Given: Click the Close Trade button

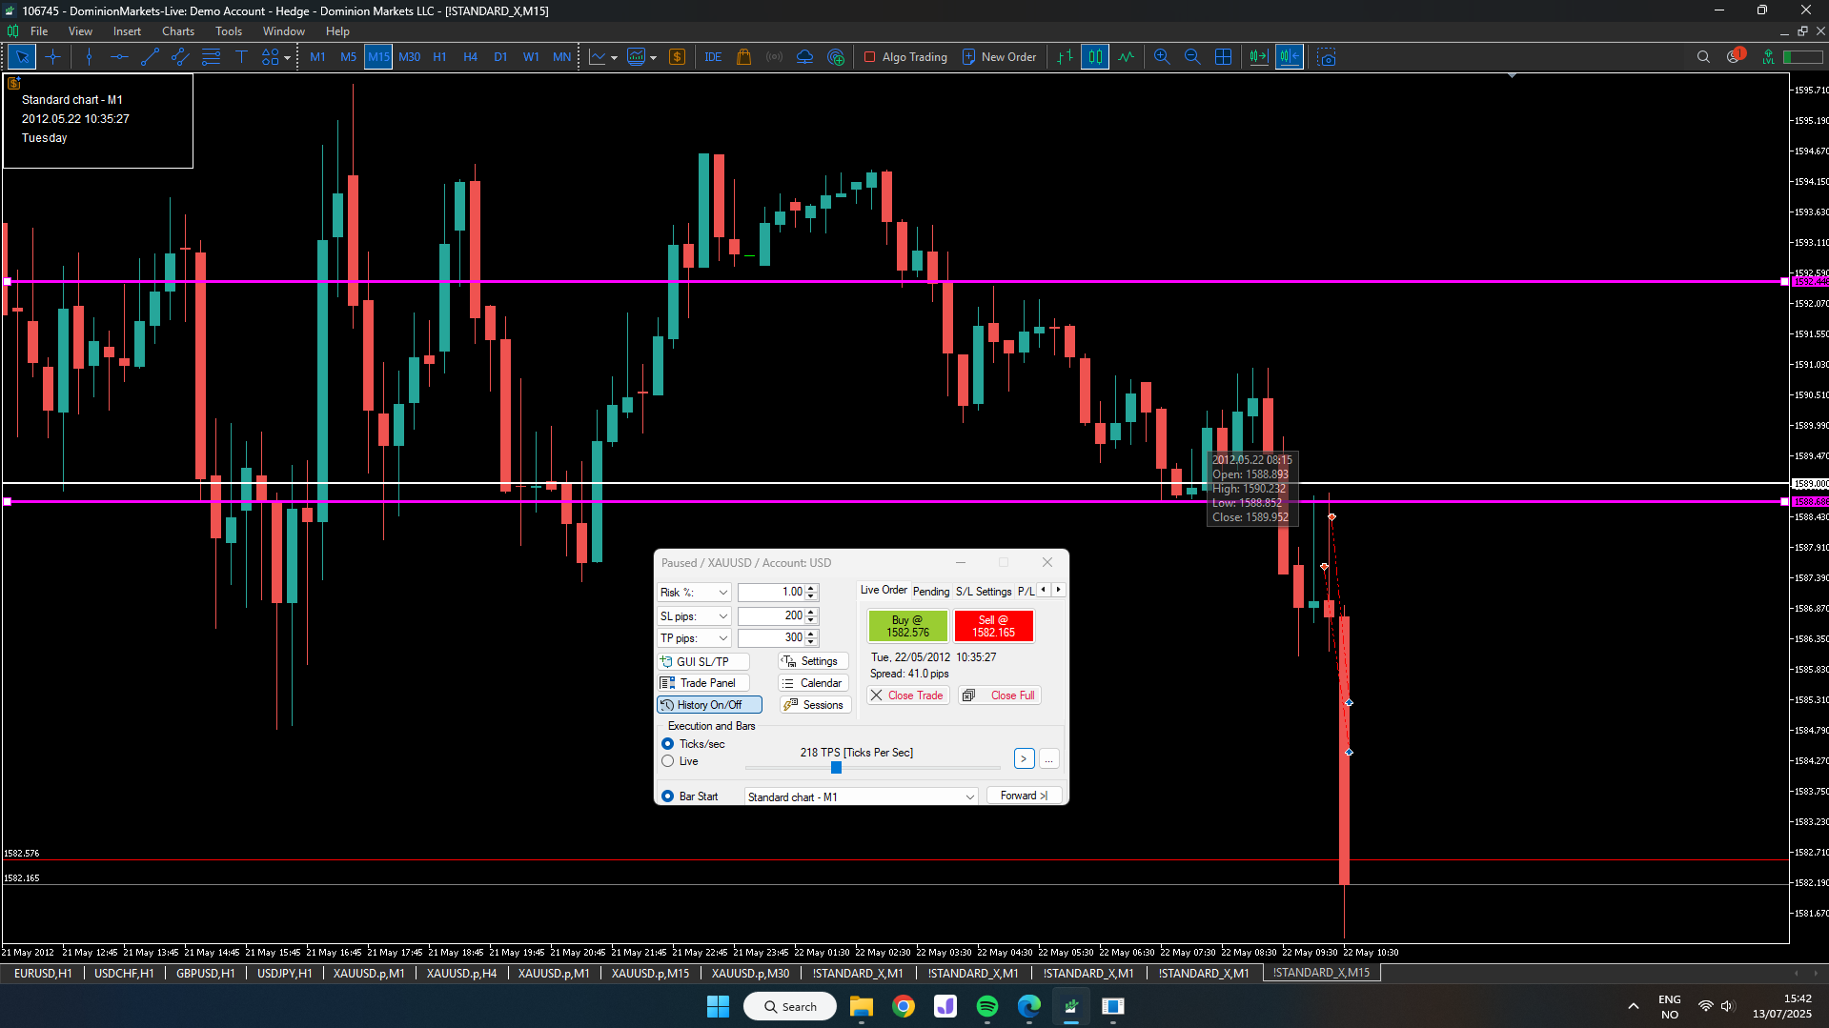Looking at the screenshot, I should pos(906,695).
